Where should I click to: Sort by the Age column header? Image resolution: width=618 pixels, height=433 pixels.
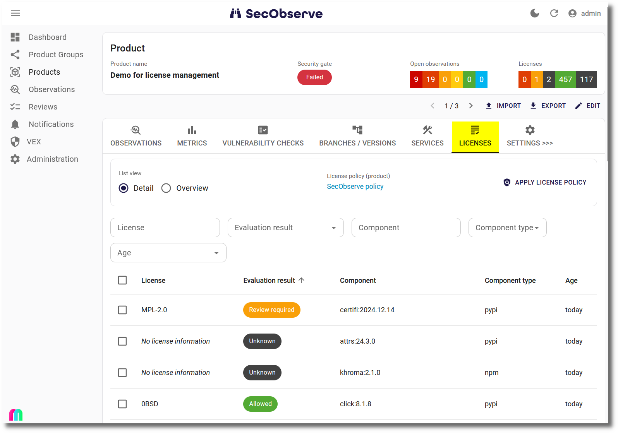(572, 281)
